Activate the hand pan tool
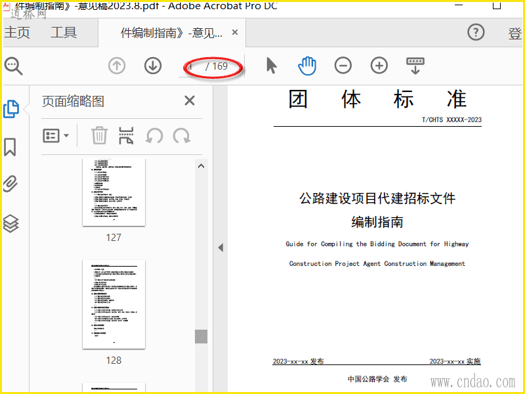Screen dimensions: 525x394 point(307,66)
